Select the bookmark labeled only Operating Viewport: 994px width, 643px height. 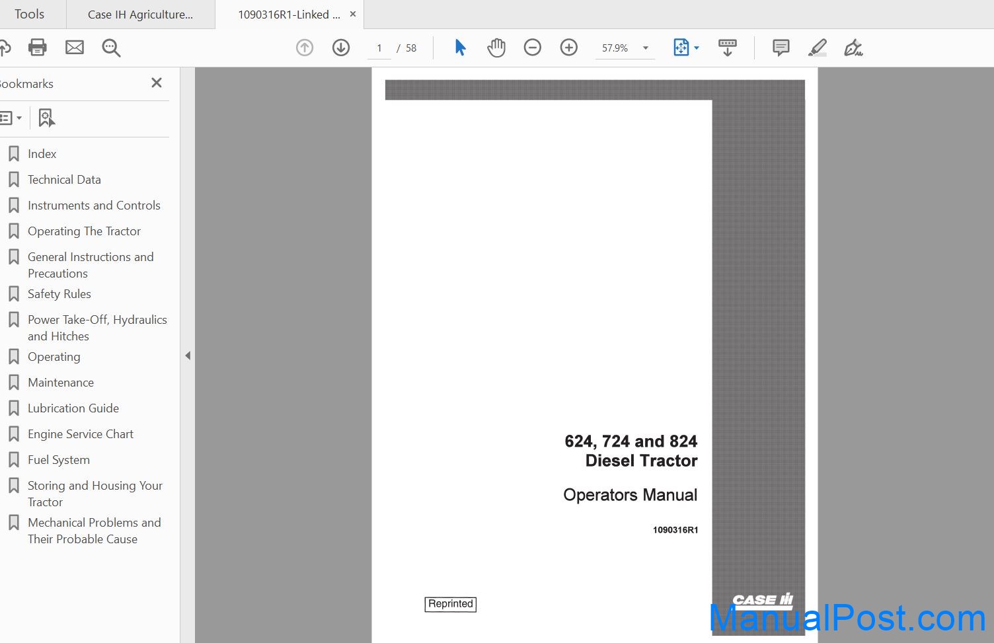(54, 357)
